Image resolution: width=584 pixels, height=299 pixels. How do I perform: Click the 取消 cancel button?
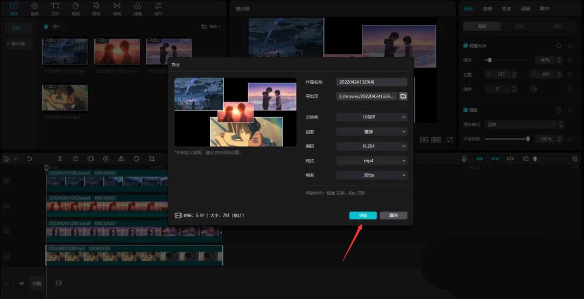393,215
